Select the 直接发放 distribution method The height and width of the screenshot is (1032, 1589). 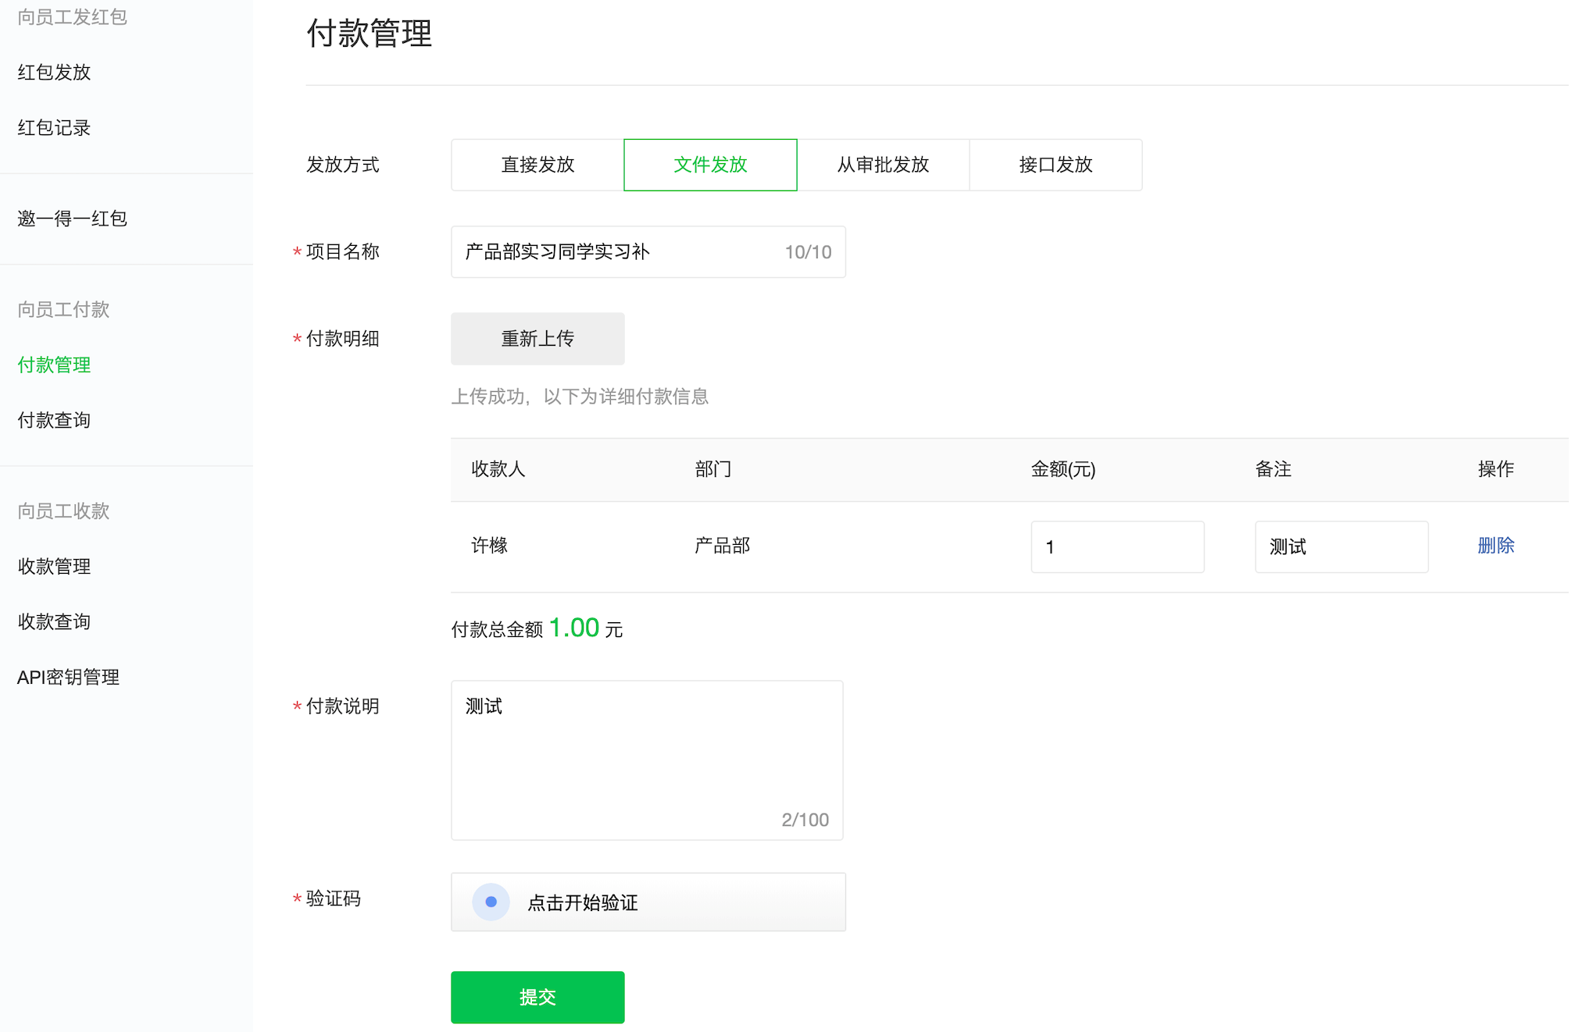coord(537,165)
